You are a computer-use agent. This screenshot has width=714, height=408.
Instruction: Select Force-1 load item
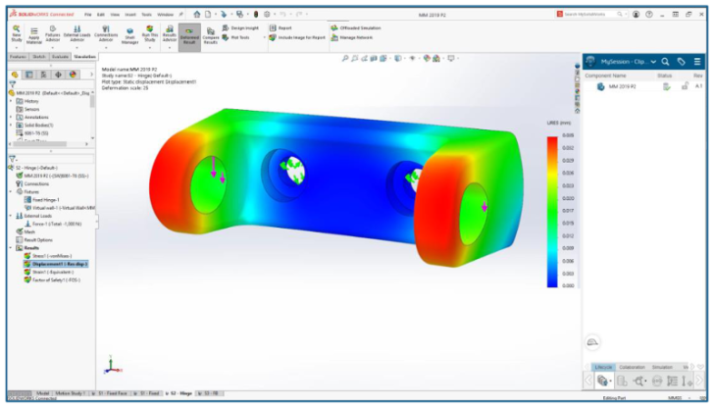(x=53, y=224)
